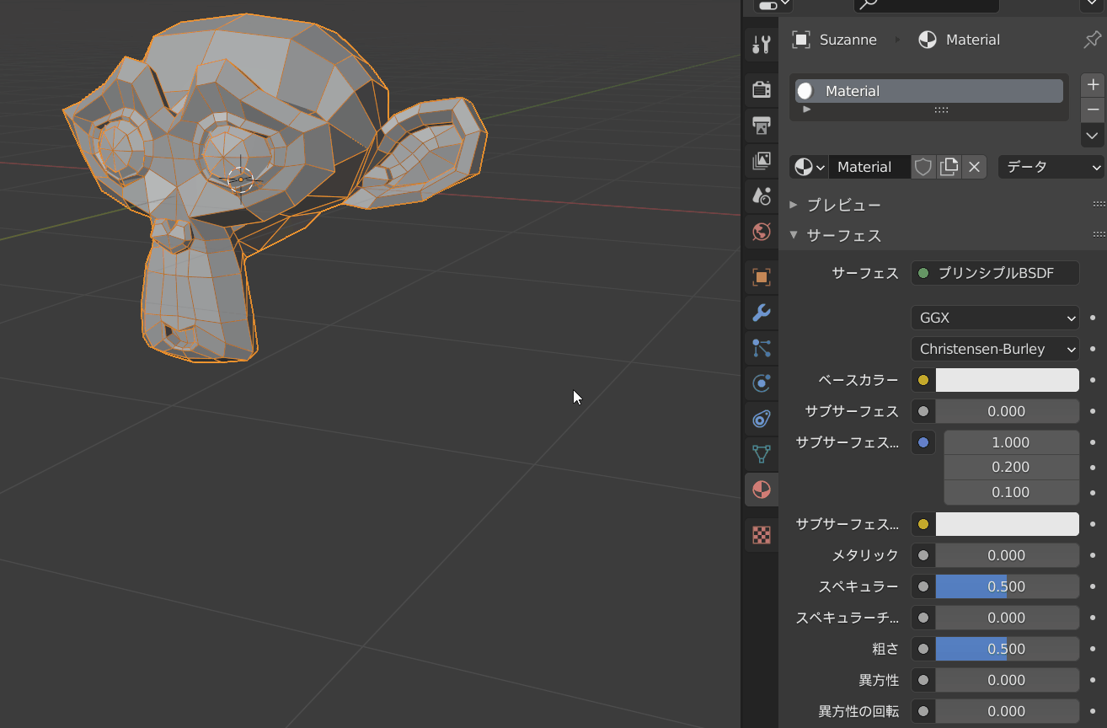Image resolution: width=1107 pixels, height=728 pixels.
Task: Browse materials with the sphere icon dropdown
Action: point(809,167)
